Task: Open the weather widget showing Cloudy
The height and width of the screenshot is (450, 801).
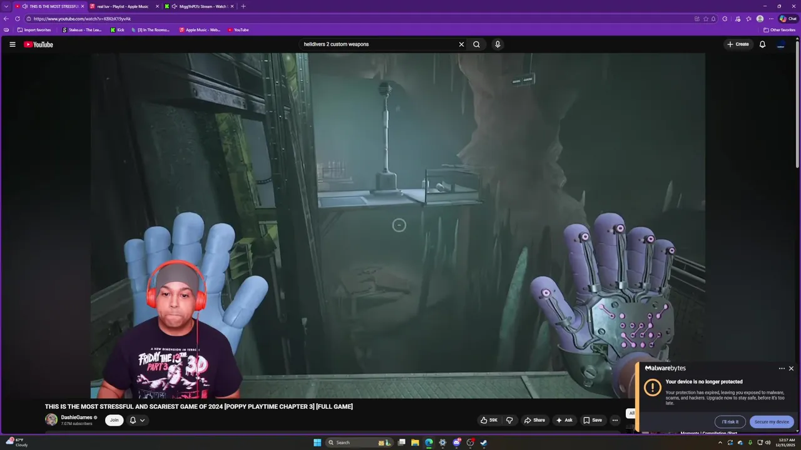Action: 16,442
